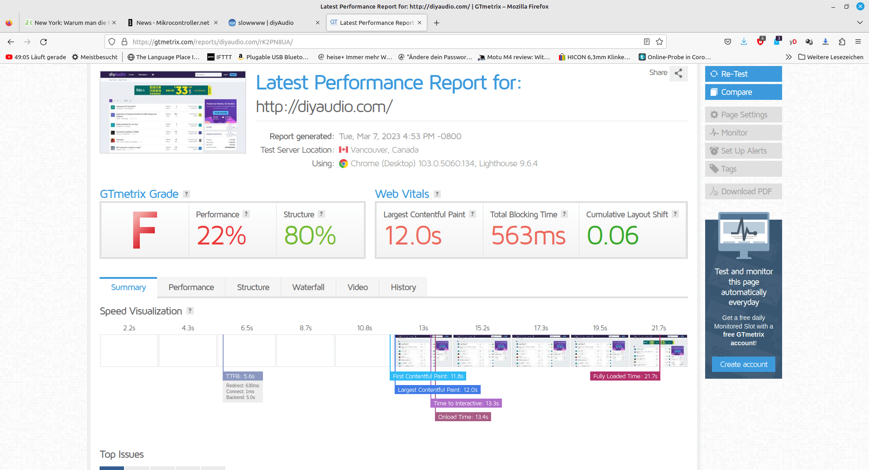This screenshot has width=869, height=470.
Task: Click help icon for Cumulative Layout Shift
Action: click(x=675, y=214)
